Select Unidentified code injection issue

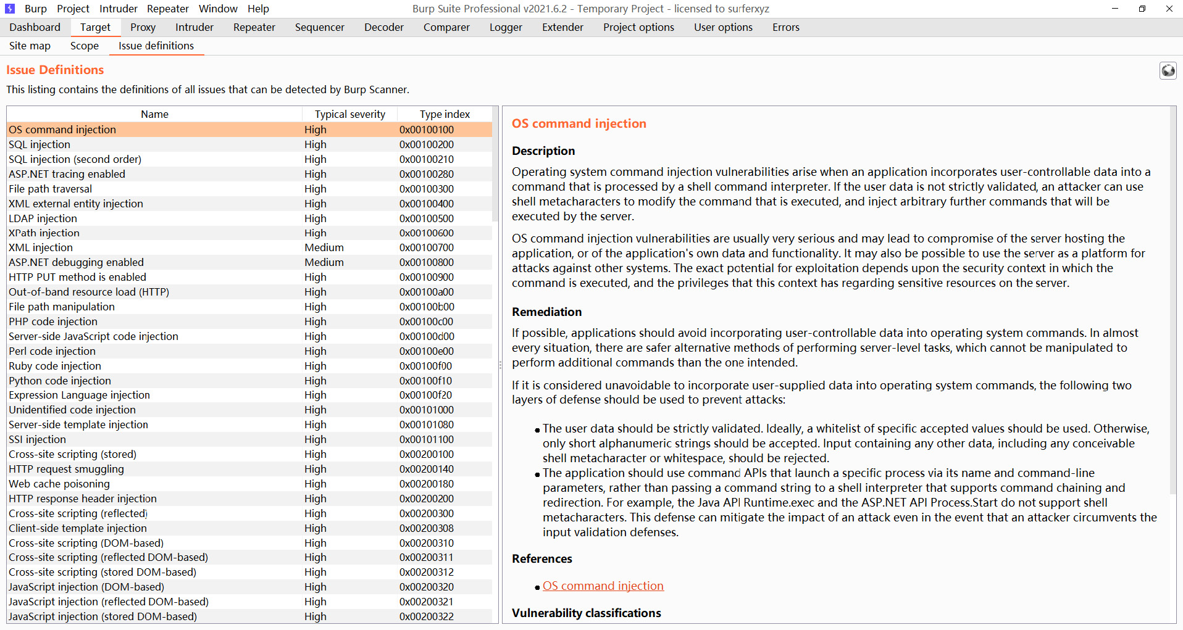pos(249,410)
